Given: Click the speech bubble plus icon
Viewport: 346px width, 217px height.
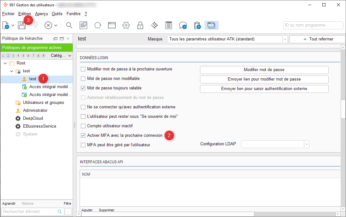Looking at the screenshot, I should click(183, 25).
